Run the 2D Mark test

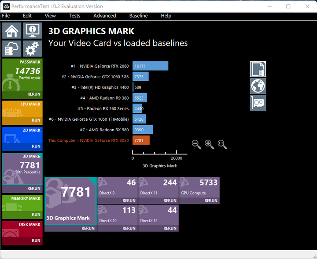pyautogui.click(x=22, y=146)
